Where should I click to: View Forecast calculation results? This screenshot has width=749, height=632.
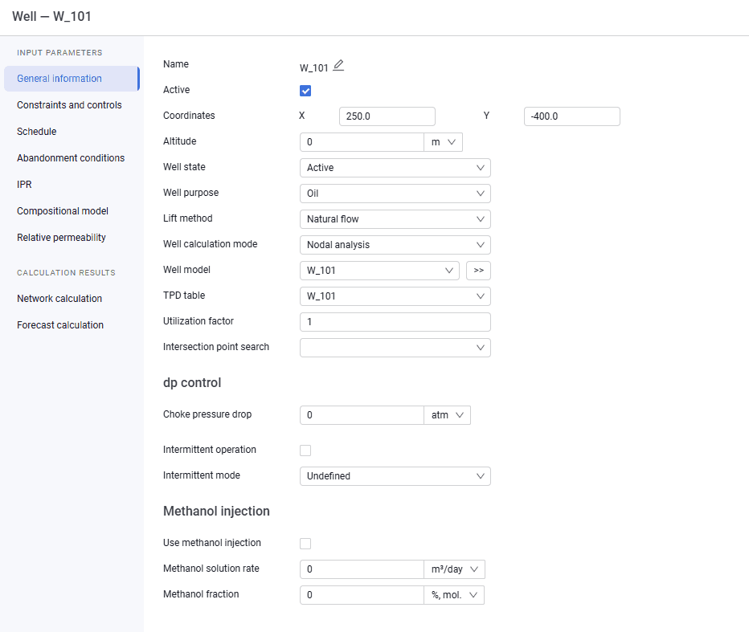[60, 325]
